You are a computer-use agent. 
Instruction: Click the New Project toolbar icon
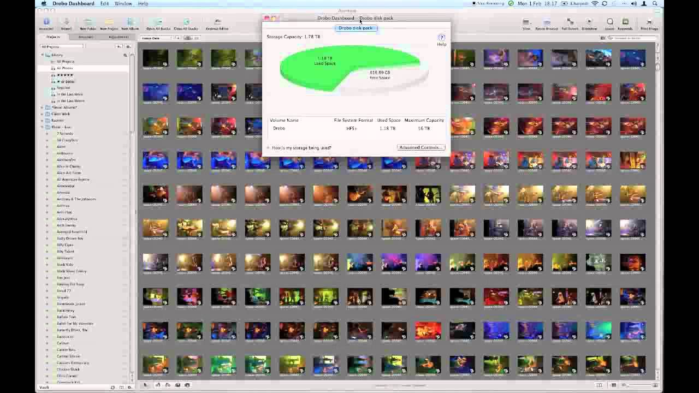tap(109, 22)
